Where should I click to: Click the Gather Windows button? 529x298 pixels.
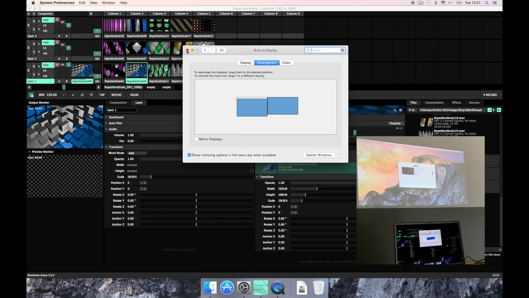(x=319, y=155)
